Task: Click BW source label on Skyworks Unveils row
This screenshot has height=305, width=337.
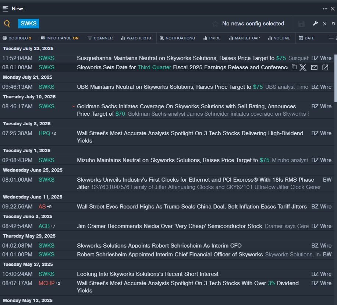Action: tap(327, 180)
